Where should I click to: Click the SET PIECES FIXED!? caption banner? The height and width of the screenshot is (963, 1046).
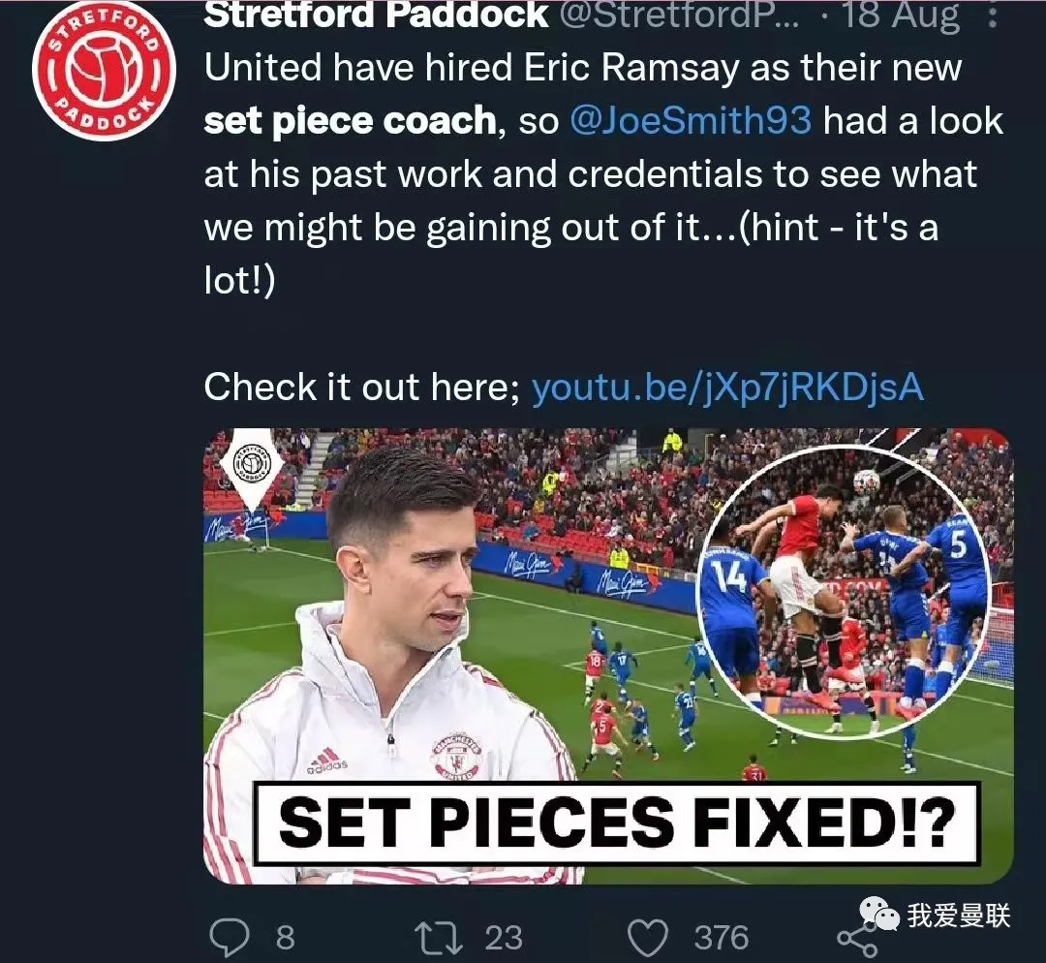pos(617,823)
